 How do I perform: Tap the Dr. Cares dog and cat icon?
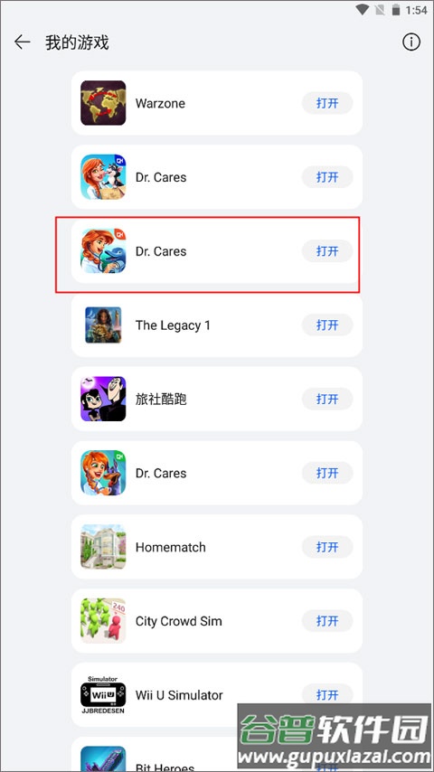103,177
